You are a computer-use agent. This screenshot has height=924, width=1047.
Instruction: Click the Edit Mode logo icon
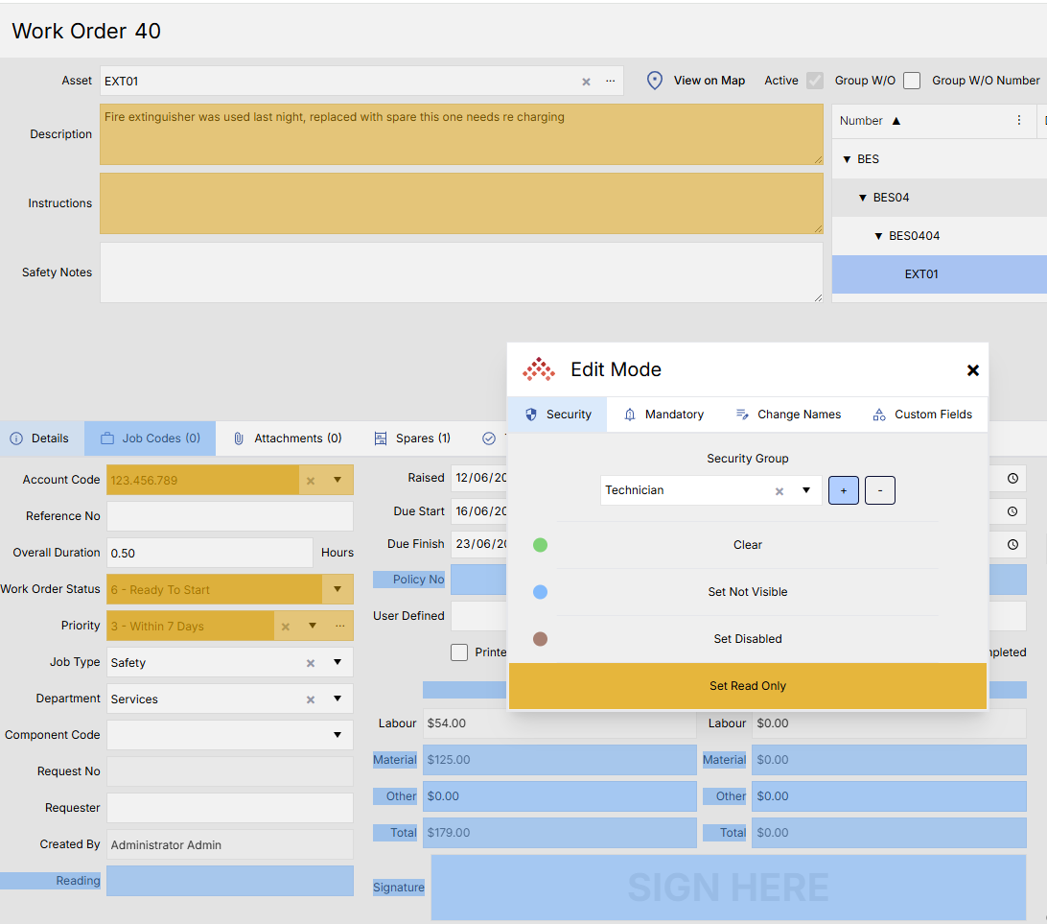pyautogui.click(x=538, y=369)
